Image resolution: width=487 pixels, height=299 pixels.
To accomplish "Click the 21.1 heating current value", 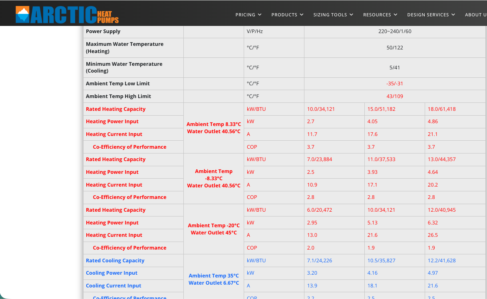I will (x=433, y=134).
